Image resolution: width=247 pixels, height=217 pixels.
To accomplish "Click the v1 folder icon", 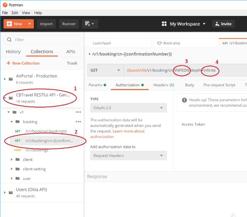I will click(x=15, y=112).
